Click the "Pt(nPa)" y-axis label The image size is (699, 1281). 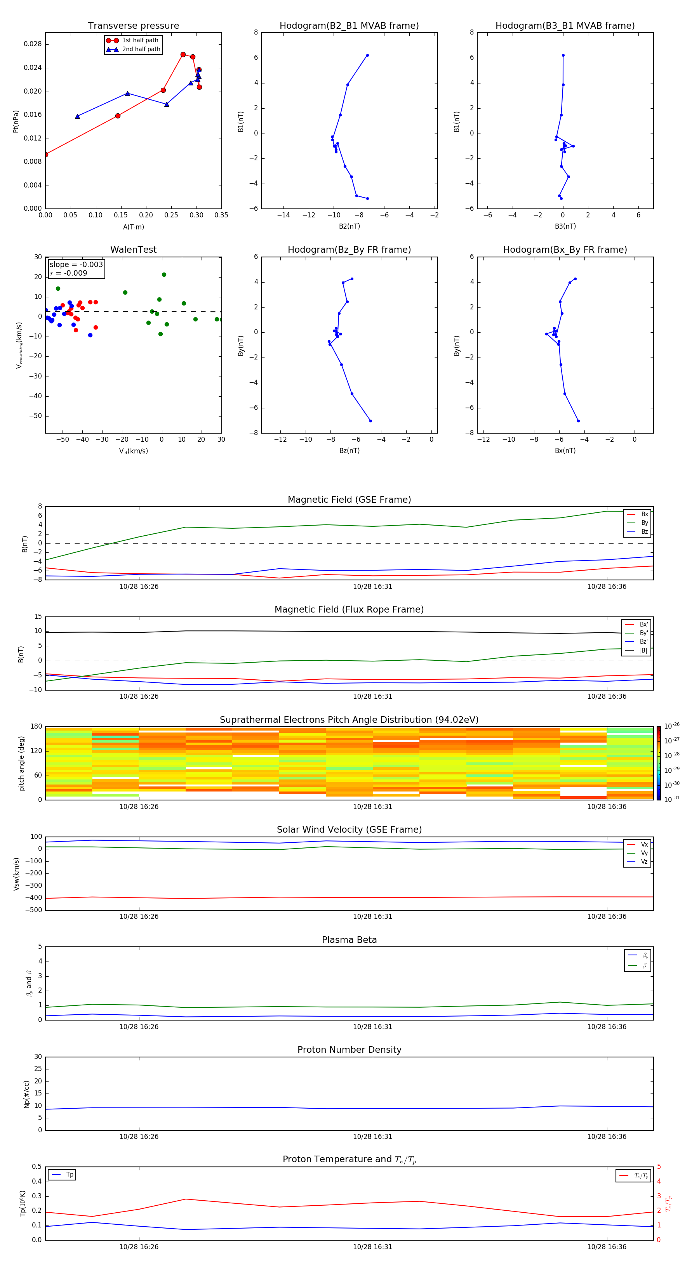(16, 121)
